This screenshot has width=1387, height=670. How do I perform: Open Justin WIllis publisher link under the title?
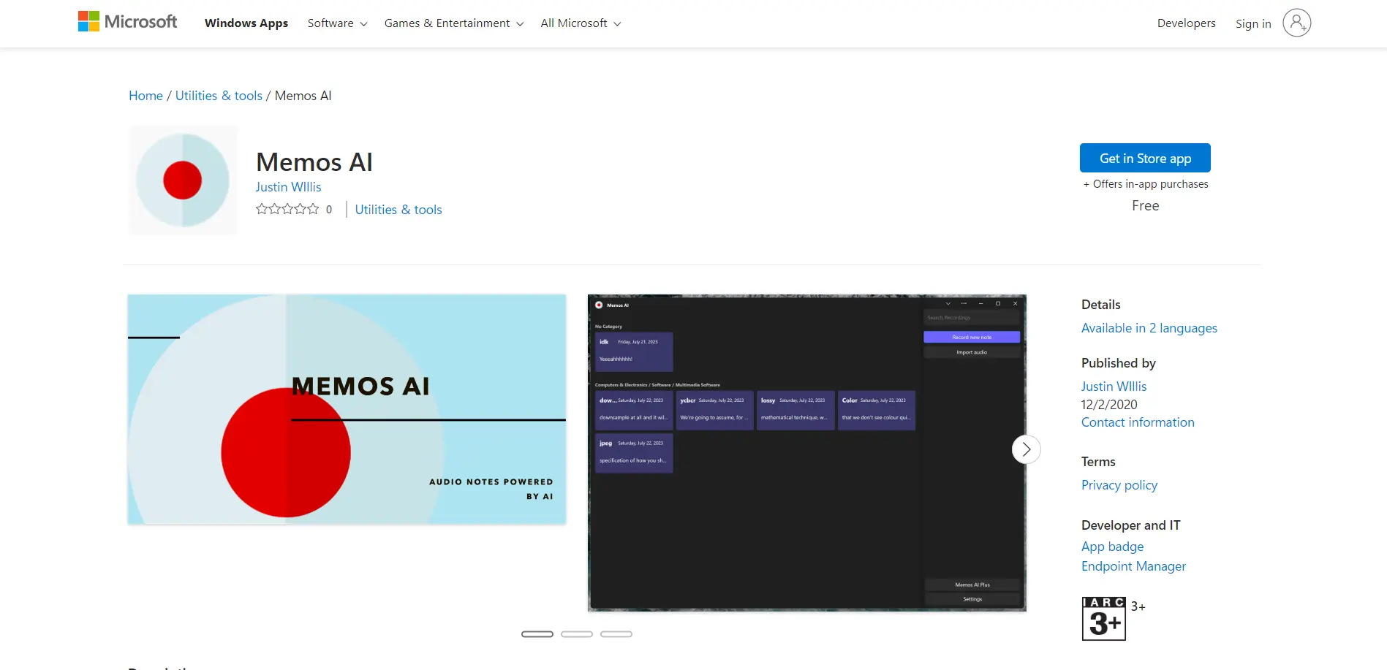point(288,187)
